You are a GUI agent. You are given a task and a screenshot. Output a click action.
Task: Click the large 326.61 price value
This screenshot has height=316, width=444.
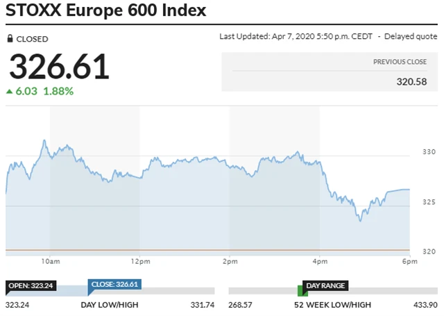point(59,67)
